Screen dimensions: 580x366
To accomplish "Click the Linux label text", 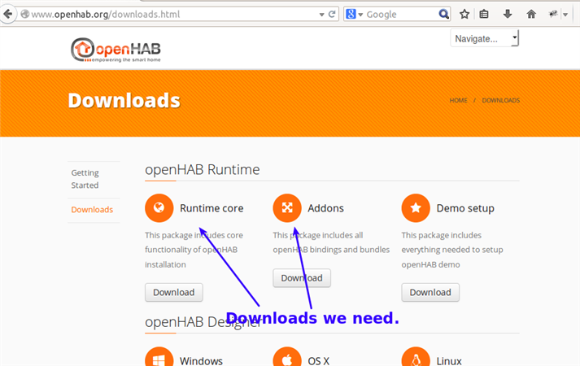I will [449, 361].
